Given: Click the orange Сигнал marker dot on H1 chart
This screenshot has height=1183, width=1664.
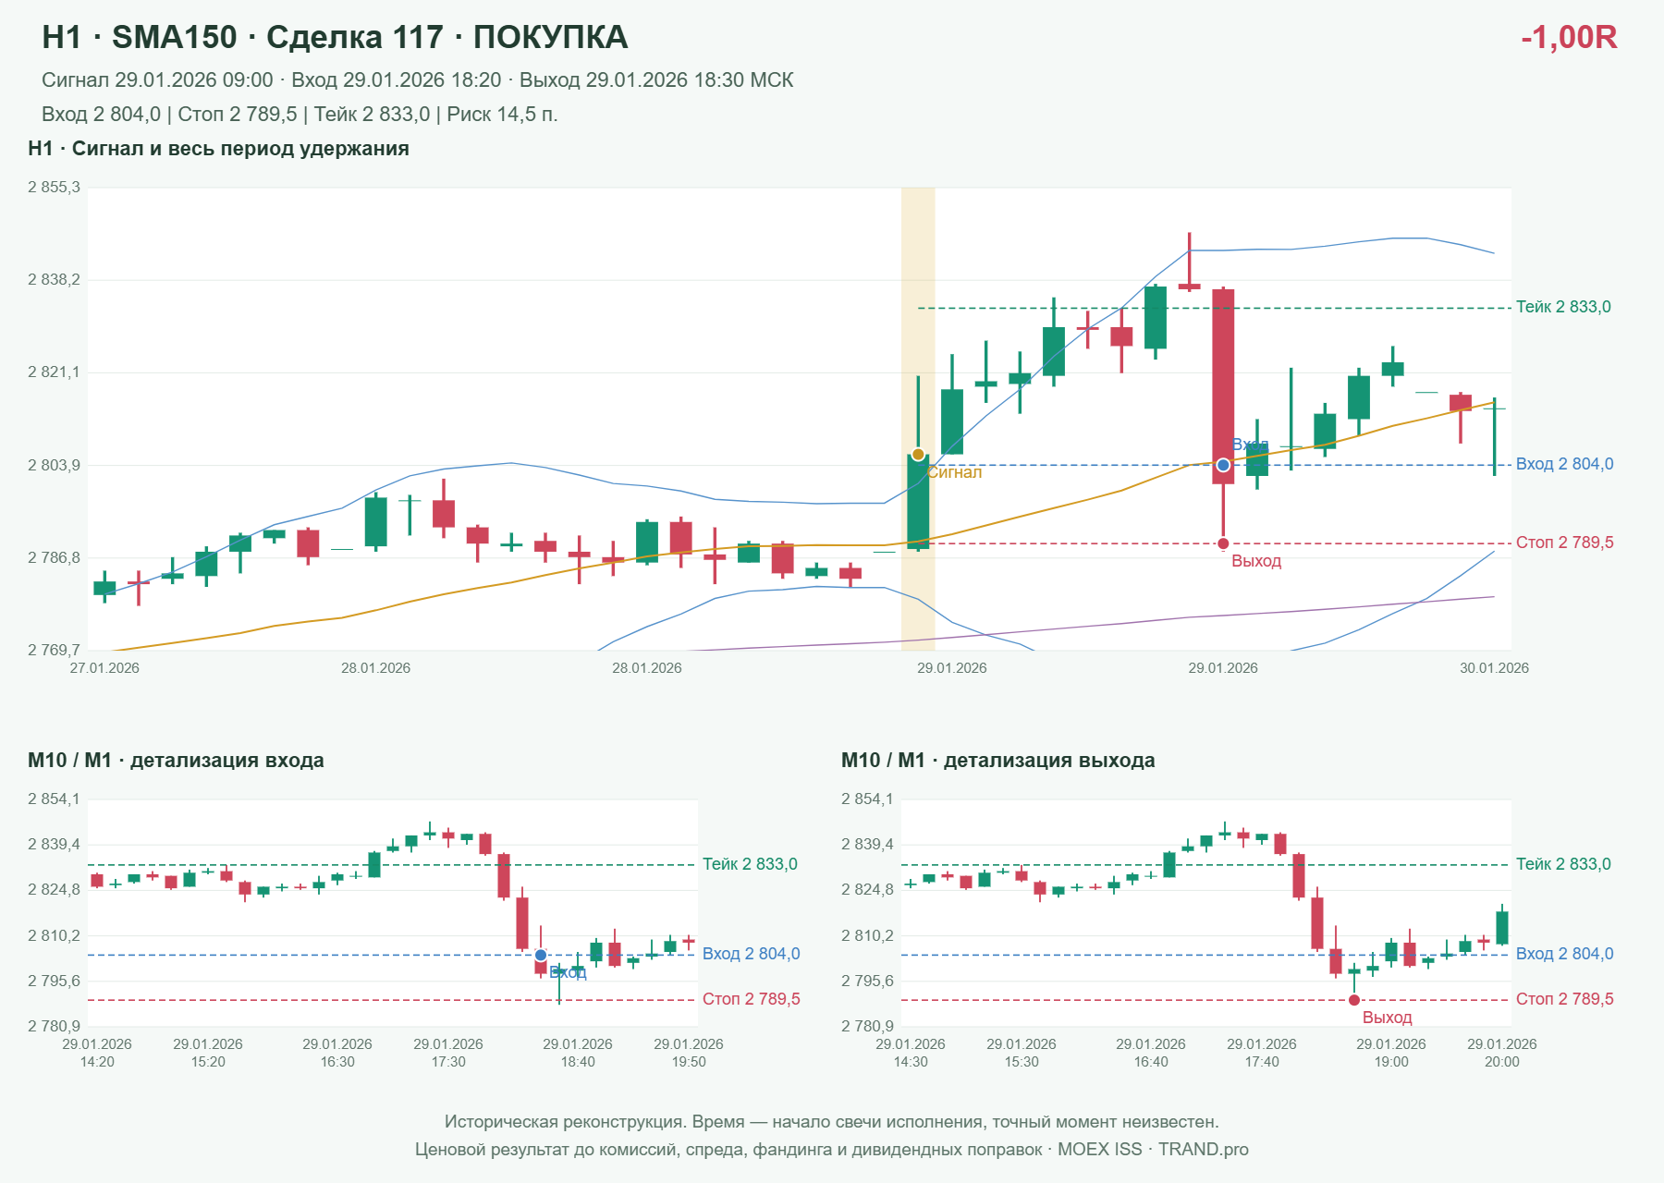Looking at the screenshot, I should (918, 455).
